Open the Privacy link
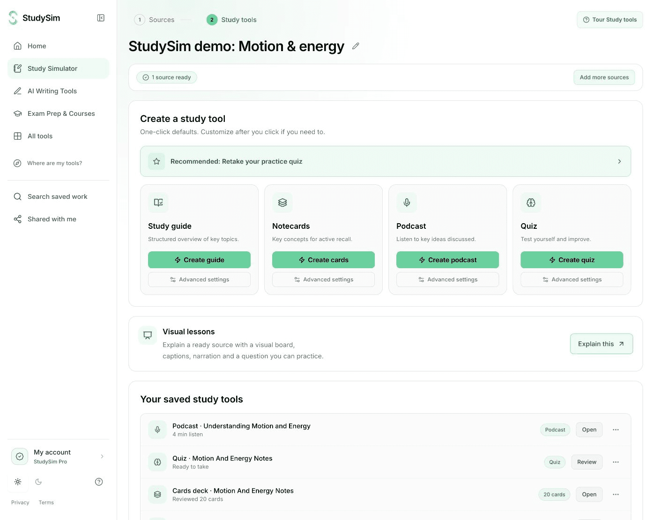654x520 pixels. coord(20,502)
